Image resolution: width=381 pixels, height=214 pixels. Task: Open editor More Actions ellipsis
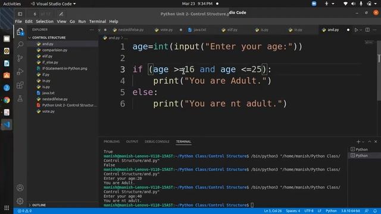374,30
